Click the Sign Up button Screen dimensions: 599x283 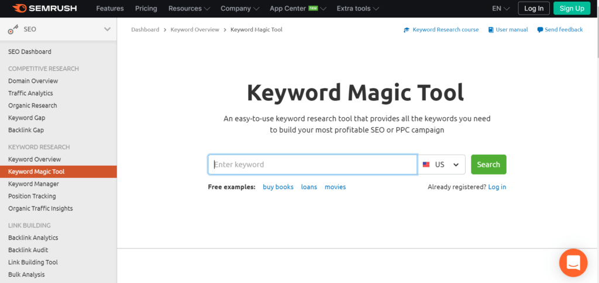coord(572,8)
